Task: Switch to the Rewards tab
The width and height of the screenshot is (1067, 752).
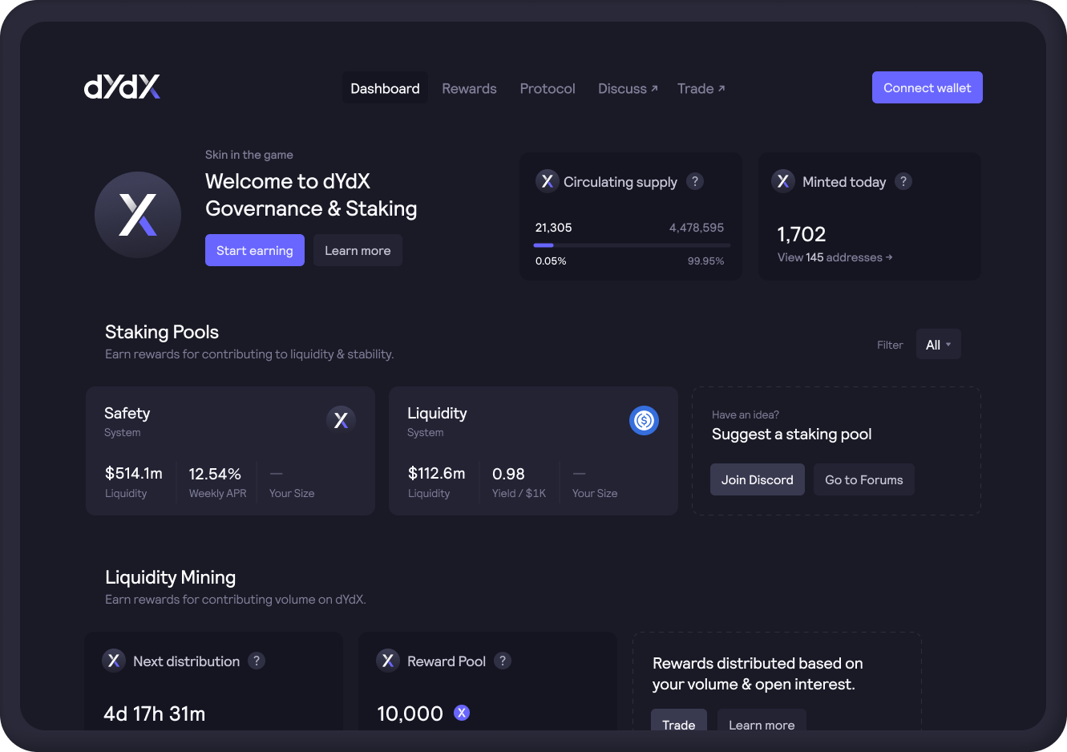Action: tap(469, 88)
